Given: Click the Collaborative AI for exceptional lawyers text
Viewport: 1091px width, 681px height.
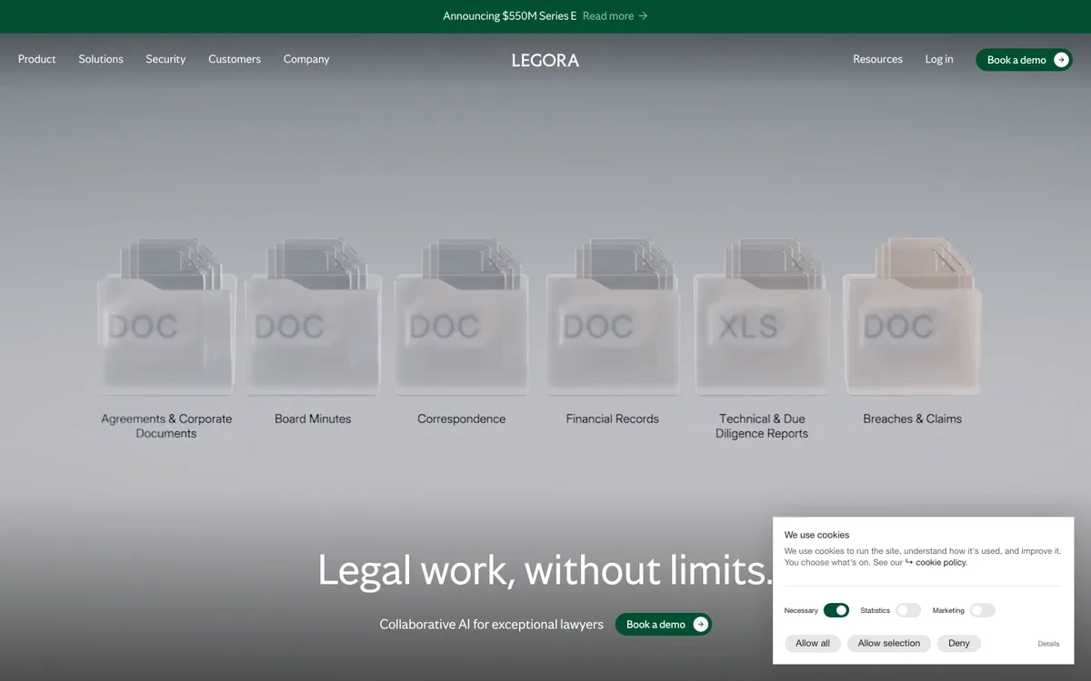Looking at the screenshot, I should click(491, 625).
